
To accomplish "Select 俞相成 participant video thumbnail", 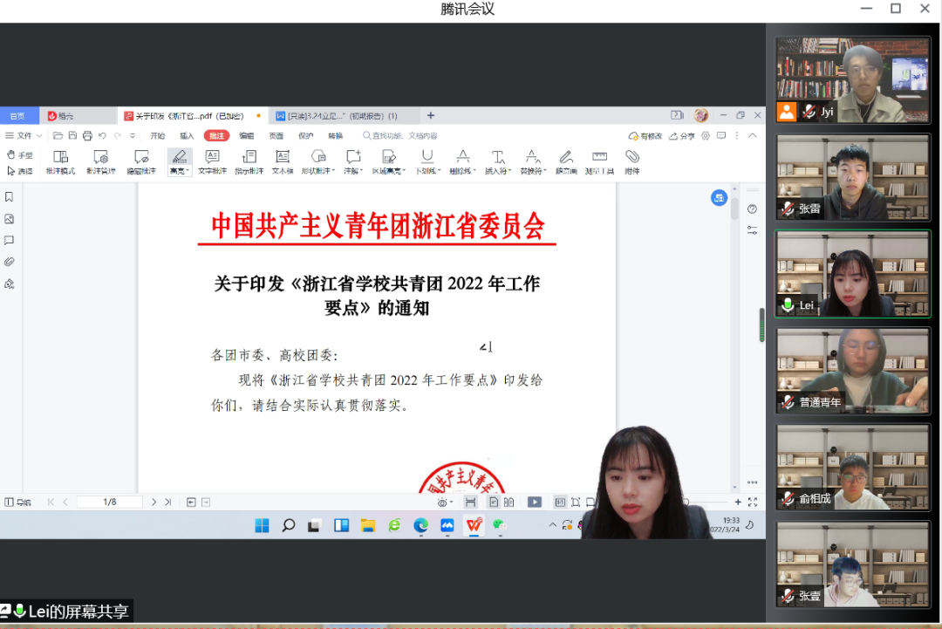I will click(x=852, y=468).
